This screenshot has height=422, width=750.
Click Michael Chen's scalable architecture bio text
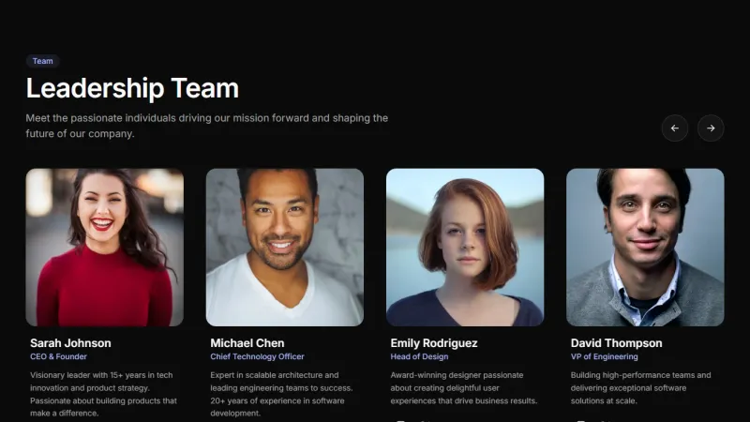click(281, 394)
